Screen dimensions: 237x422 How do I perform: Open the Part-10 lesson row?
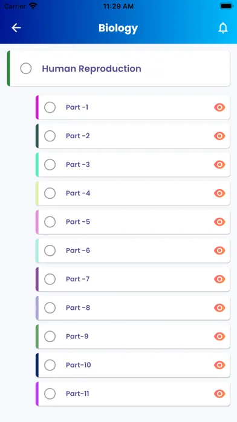[133, 365]
